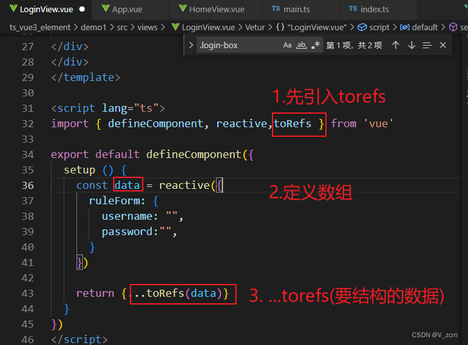The width and height of the screenshot is (468, 345).
Task: Click 'password:' property on line 39
Action: click(x=130, y=232)
